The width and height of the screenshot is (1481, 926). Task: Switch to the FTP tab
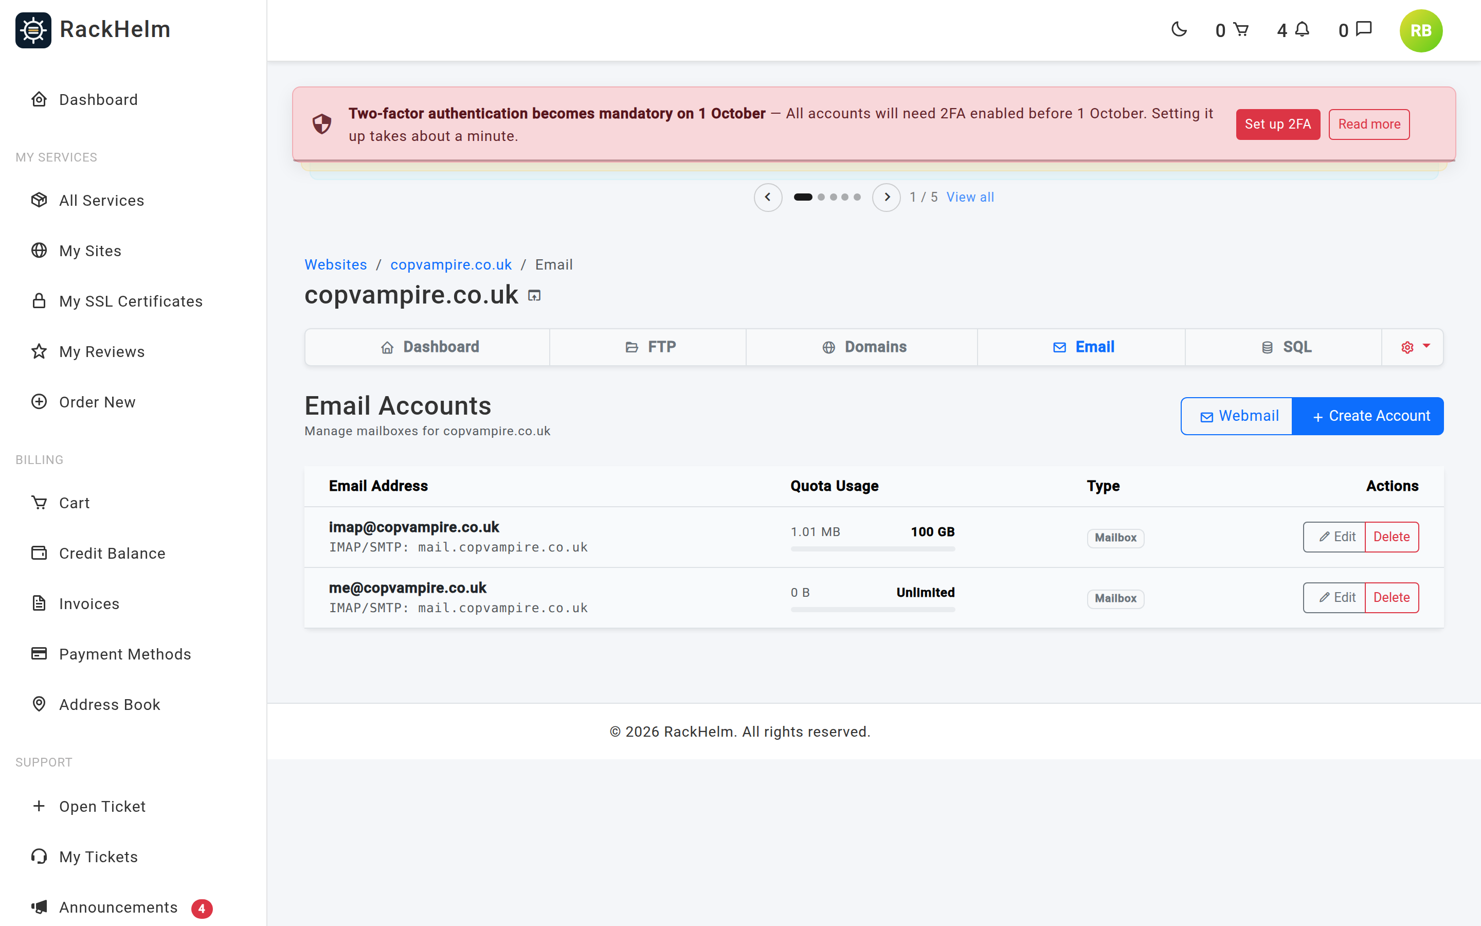tap(648, 347)
